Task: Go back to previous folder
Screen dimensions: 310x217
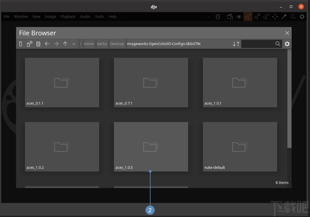Action: [47, 44]
